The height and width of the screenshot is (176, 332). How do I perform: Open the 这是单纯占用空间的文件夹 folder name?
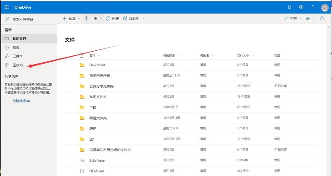click(110, 150)
